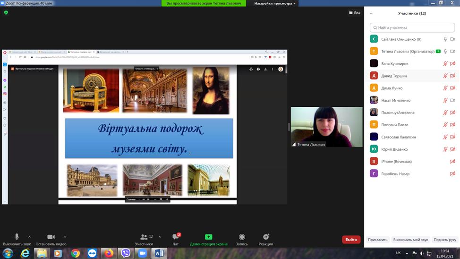Toggle microphone icon for Світлана Онищенко
The image size is (460, 259).
445,39
